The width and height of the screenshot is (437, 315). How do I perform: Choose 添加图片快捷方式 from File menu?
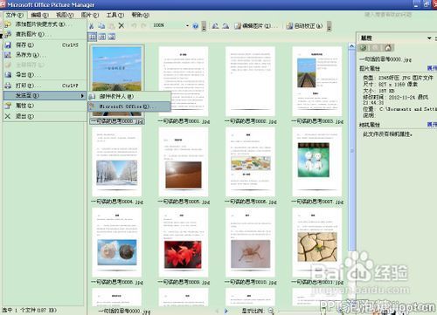coord(45,24)
